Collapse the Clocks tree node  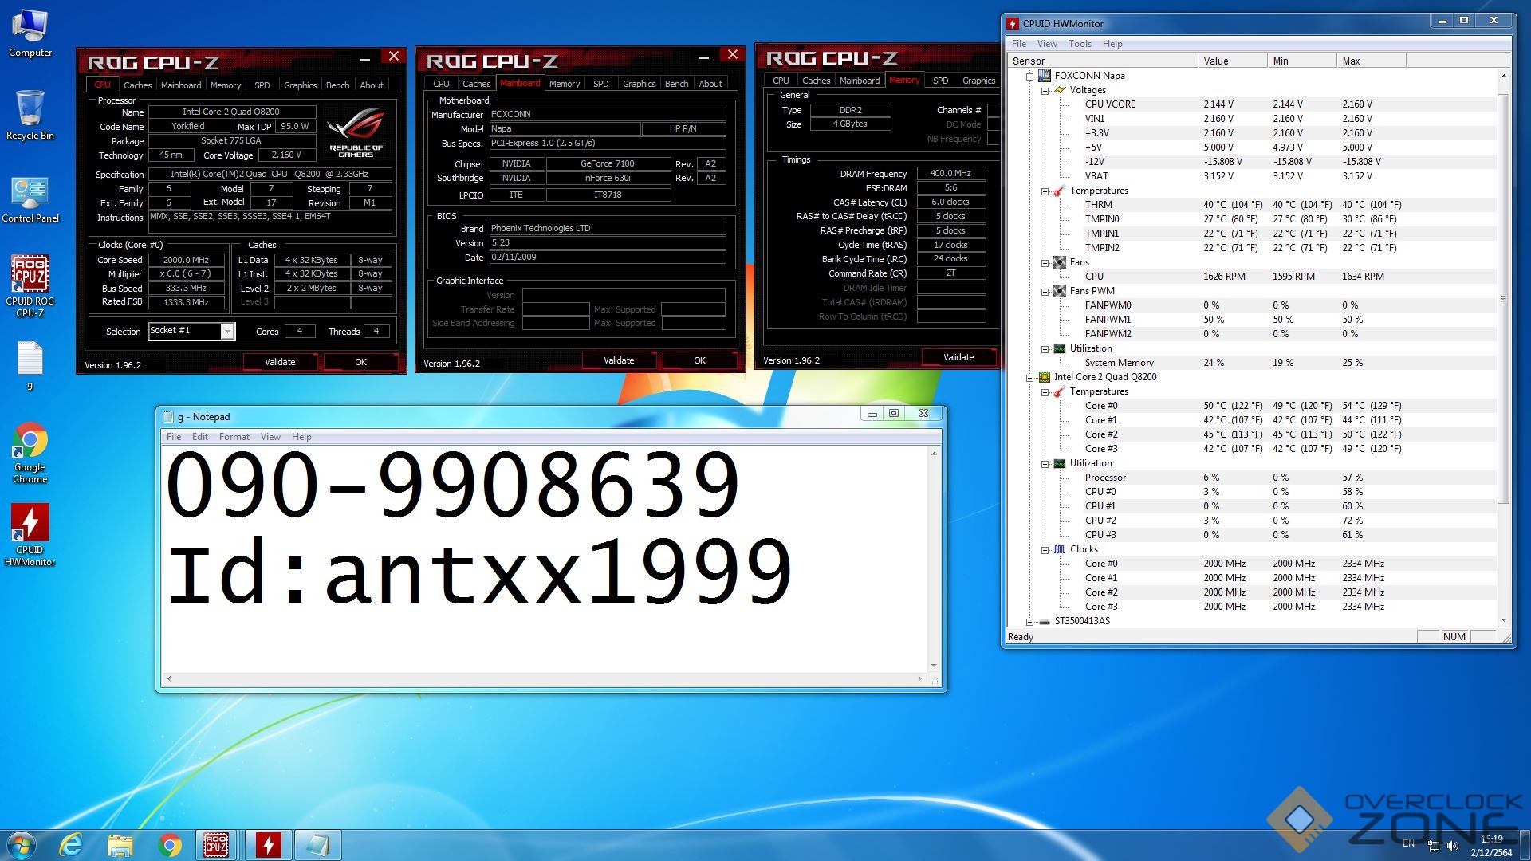pyautogui.click(x=1045, y=550)
